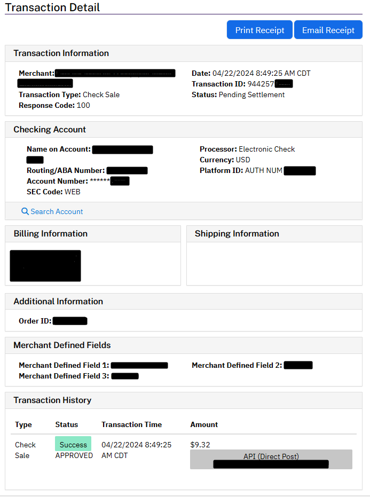Click the green Success status badge
370x497 pixels.
[73, 444]
